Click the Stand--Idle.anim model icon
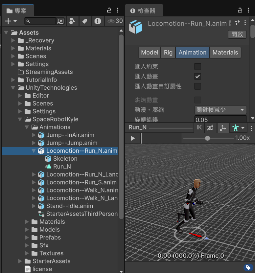 point(41,206)
